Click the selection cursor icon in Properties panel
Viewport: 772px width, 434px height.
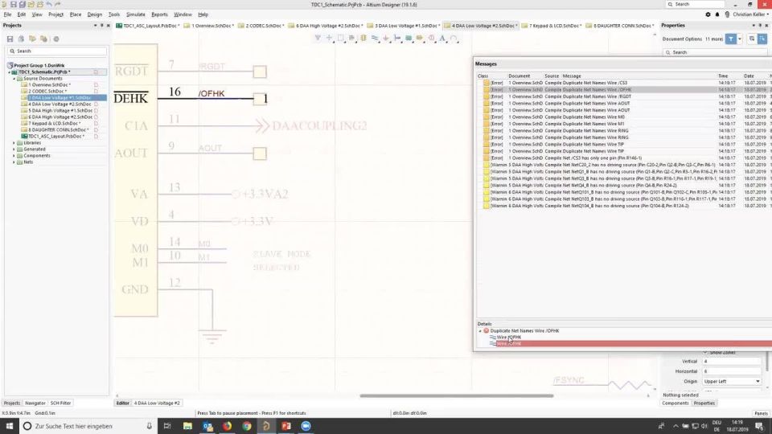762,39
